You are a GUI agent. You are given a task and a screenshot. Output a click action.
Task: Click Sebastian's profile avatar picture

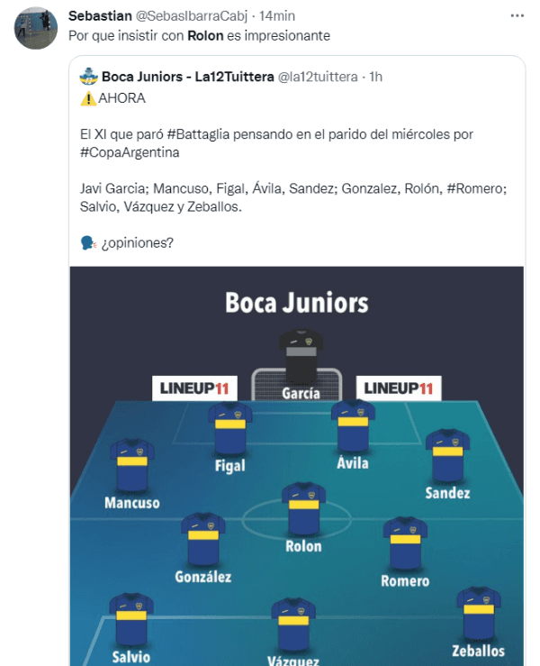(37, 29)
